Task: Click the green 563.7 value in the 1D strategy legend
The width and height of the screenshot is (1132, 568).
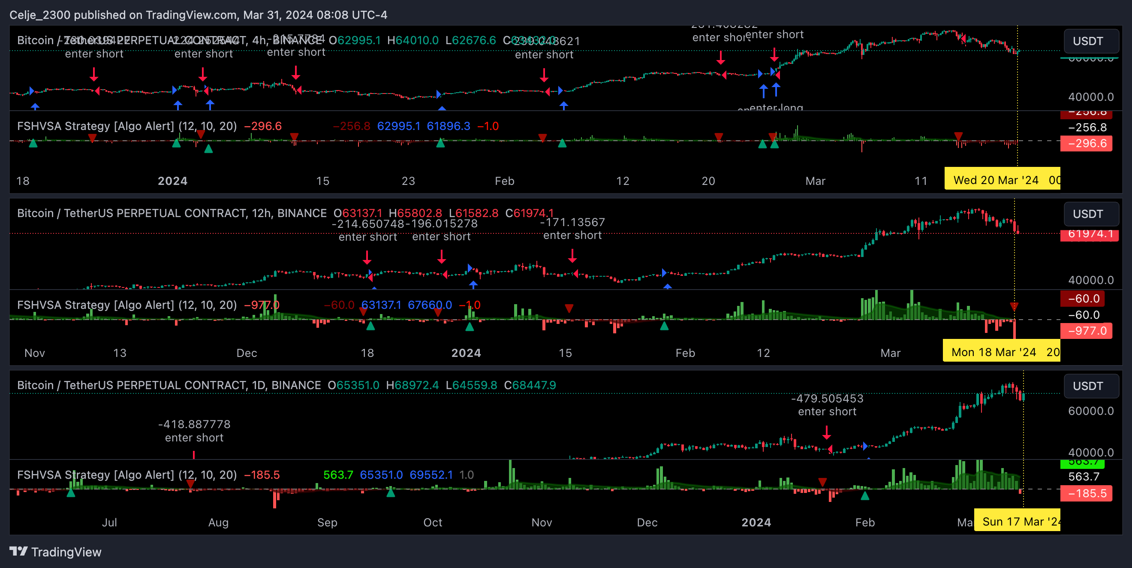Action: (x=338, y=475)
